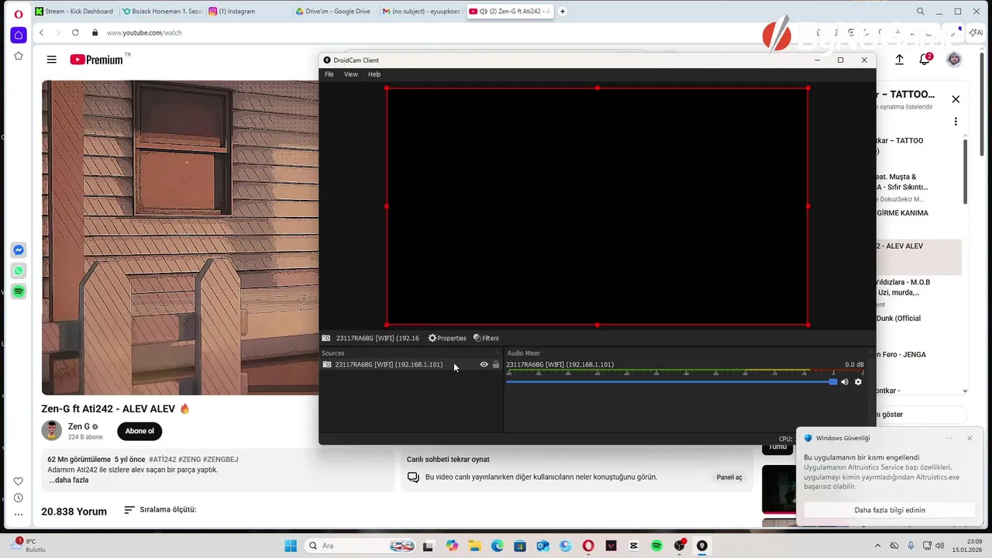The width and height of the screenshot is (992, 558).
Task: Expand description with ...daha fazla
Action: [69, 480]
